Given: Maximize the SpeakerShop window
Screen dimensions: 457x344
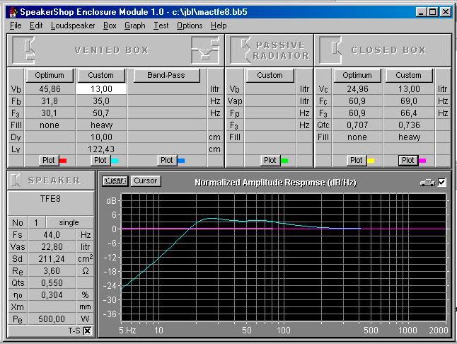Looking at the screenshot, I should 432,12.
